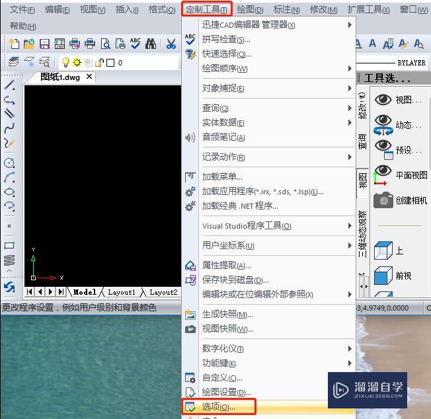Click the coordinates readout in status bar
Screen dimensions: 431x419
(x=382, y=308)
